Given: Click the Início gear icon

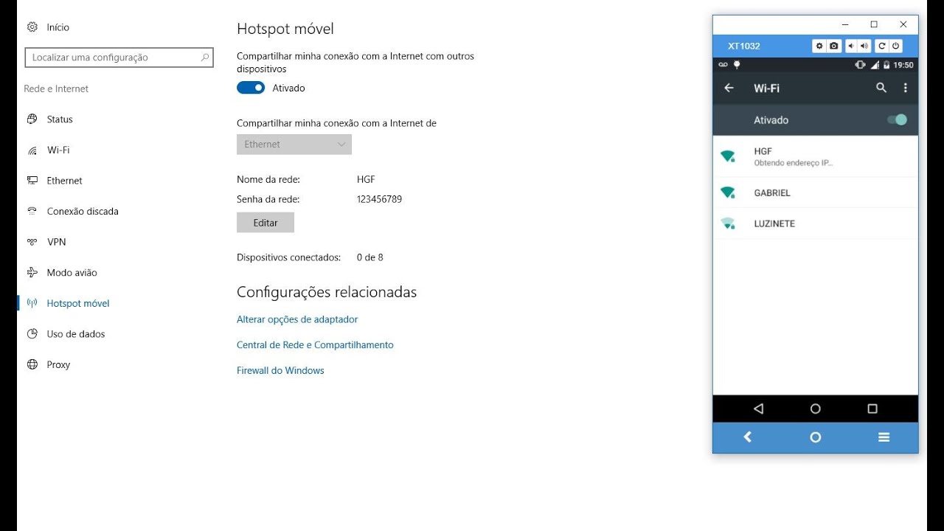Looking at the screenshot, I should click(x=32, y=27).
